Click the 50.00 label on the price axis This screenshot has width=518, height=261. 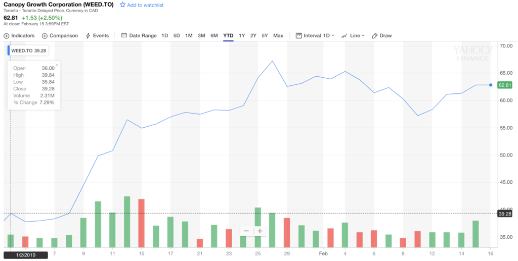click(505, 155)
